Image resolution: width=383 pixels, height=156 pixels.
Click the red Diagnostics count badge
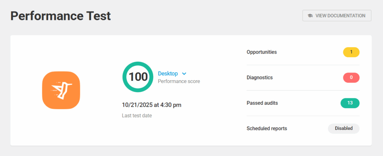click(x=351, y=78)
